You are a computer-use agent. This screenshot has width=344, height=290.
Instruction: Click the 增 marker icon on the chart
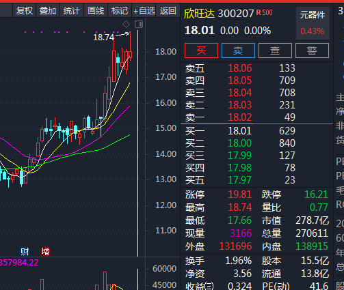[x=45, y=252]
